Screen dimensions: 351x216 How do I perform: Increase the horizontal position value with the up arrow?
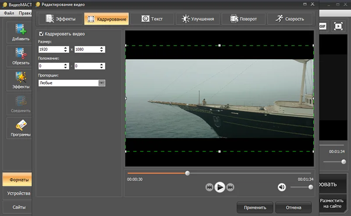click(x=65, y=65)
